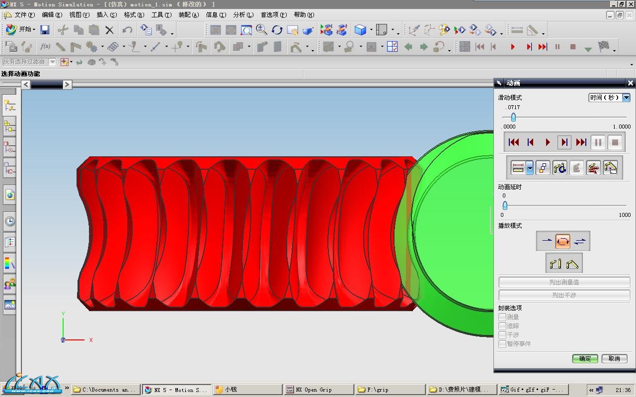Open the selection filter dropdown
Image resolution: width=636 pixels, height=397 pixels.
pos(52,62)
